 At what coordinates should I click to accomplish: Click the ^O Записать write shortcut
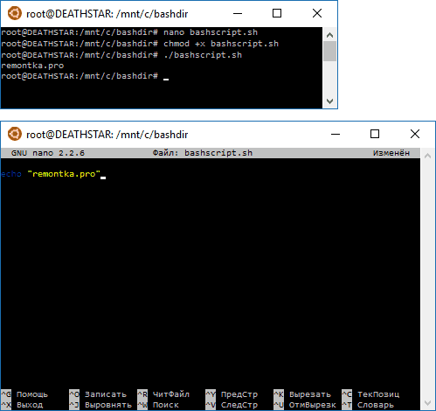(x=98, y=394)
